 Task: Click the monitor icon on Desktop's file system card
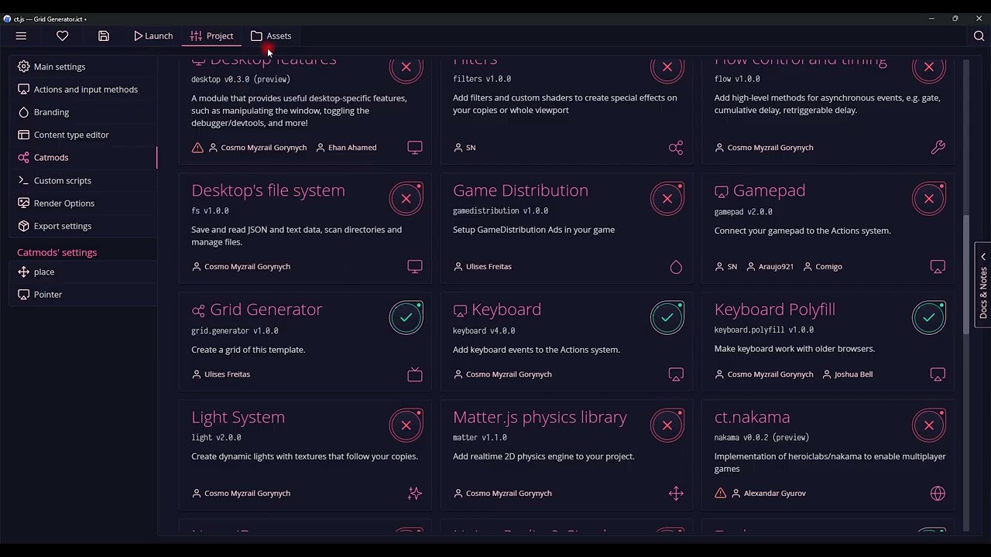[415, 266]
